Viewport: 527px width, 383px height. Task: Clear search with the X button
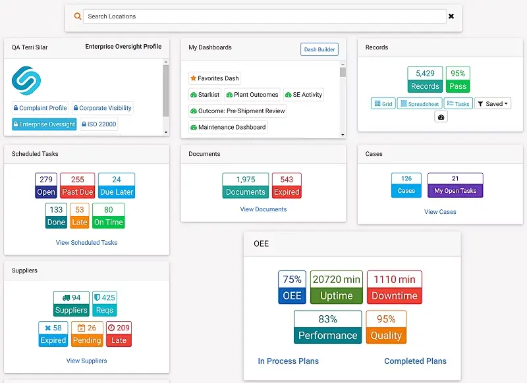[x=451, y=16]
